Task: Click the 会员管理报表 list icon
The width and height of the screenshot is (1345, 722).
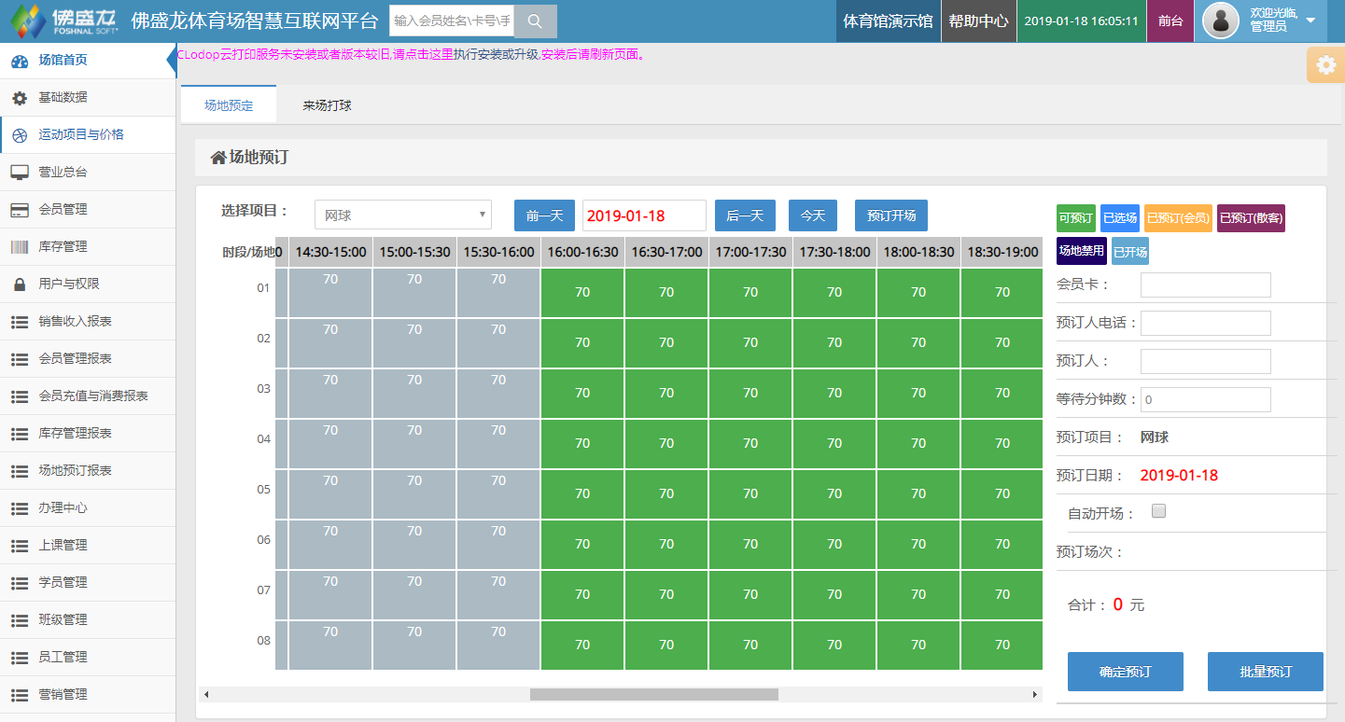Action: click(20, 359)
